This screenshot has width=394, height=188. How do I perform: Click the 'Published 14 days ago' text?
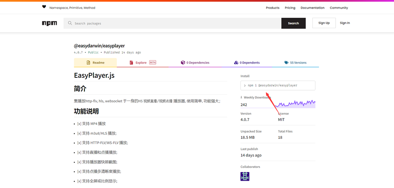tap(122, 53)
